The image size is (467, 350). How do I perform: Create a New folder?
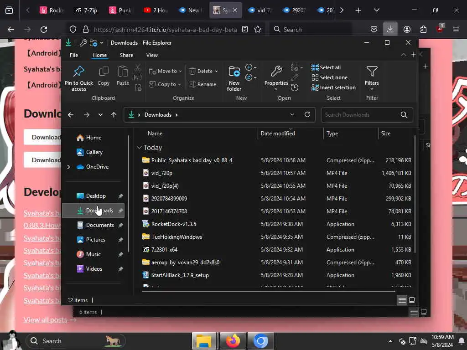click(234, 78)
